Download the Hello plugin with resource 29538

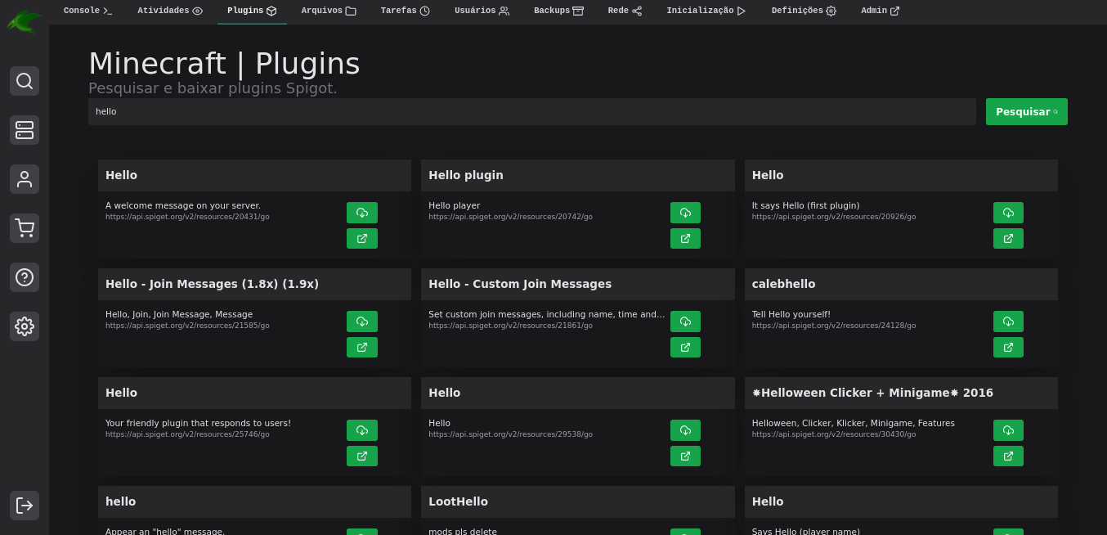[x=685, y=430]
